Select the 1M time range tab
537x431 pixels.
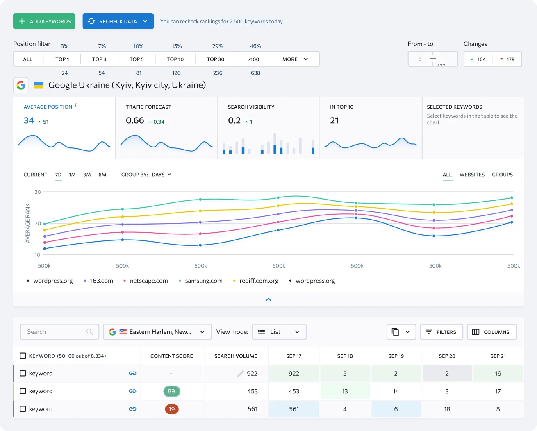pos(72,174)
